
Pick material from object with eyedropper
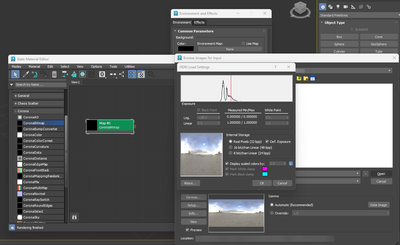[x=26, y=74]
